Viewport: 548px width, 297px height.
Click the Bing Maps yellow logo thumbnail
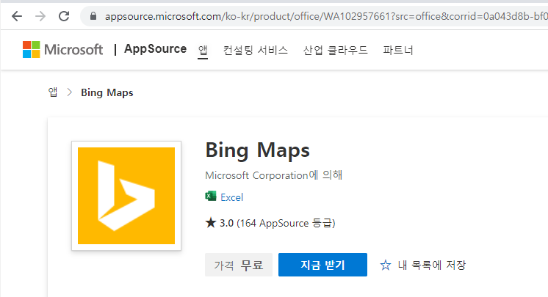point(126,196)
